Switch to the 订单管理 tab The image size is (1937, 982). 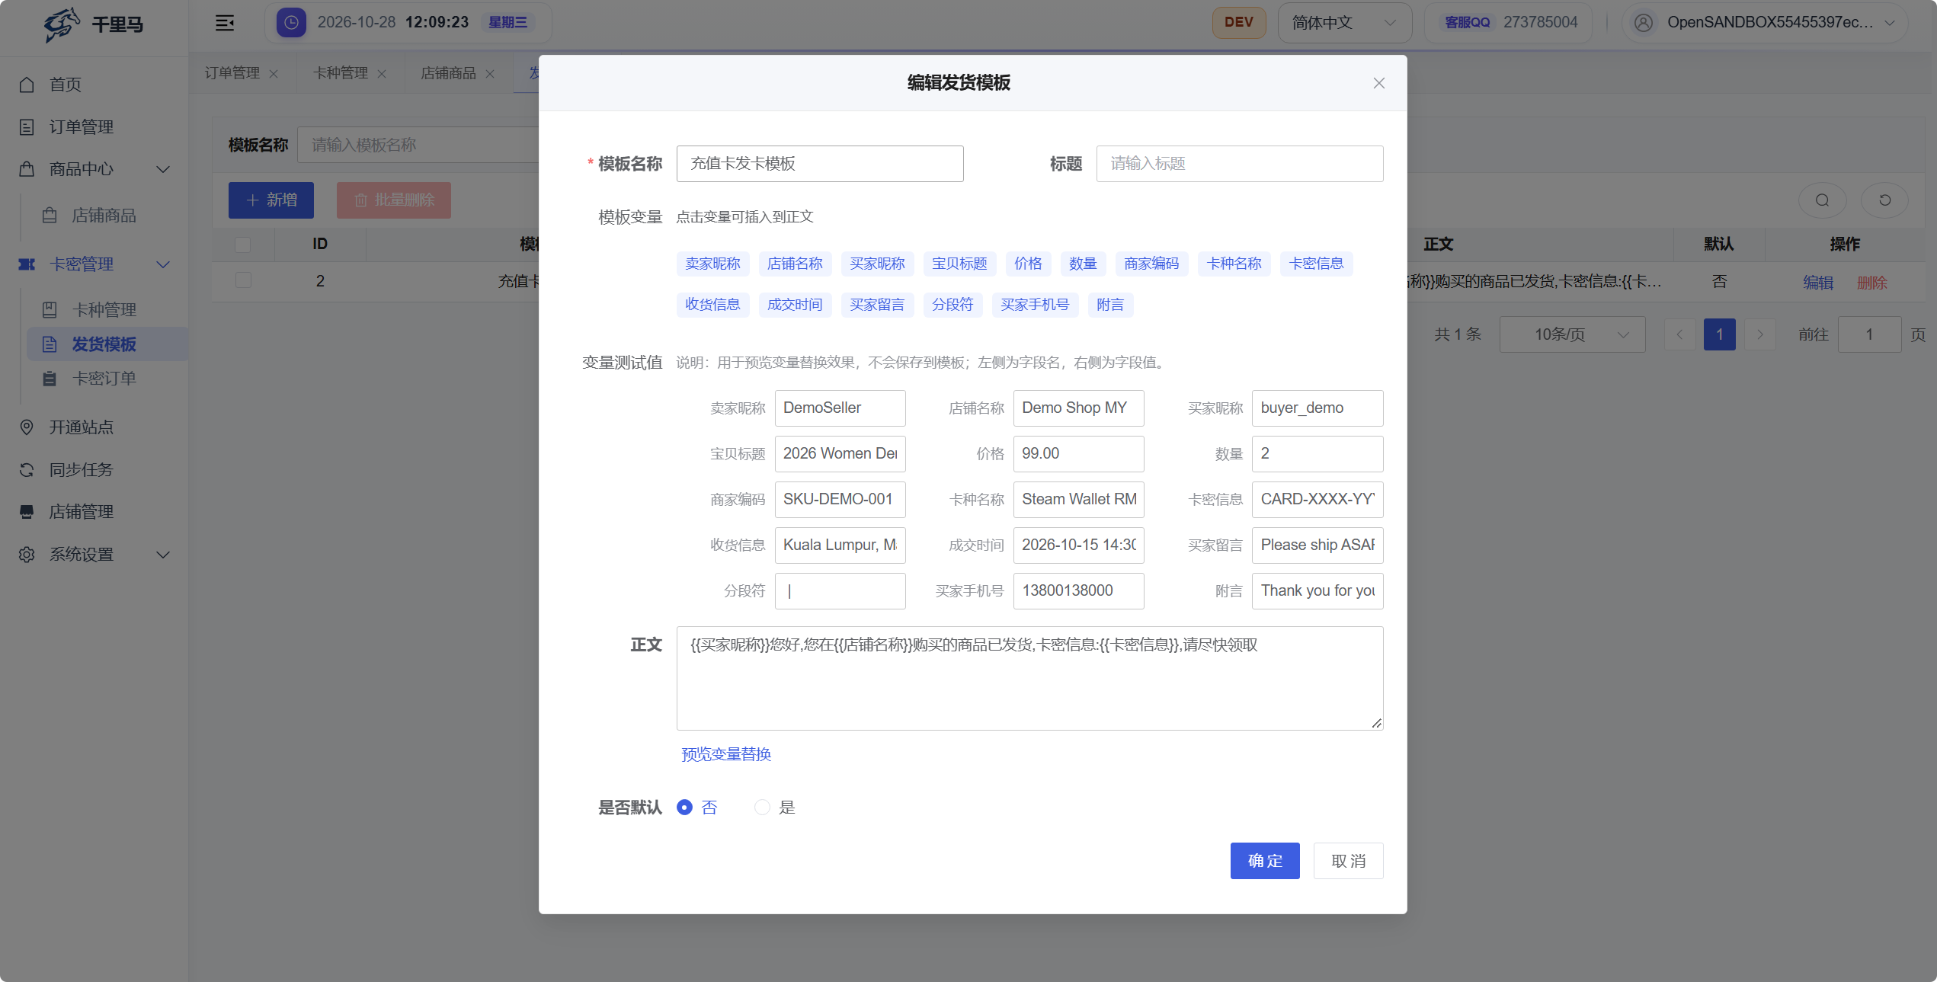point(232,73)
